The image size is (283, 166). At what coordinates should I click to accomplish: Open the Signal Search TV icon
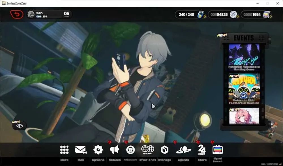click(x=218, y=150)
